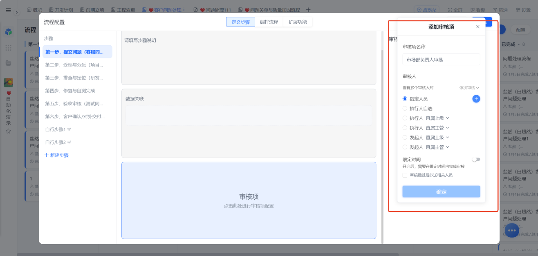Open the 依次审核 dropdown
538x256 pixels.
[469, 88]
